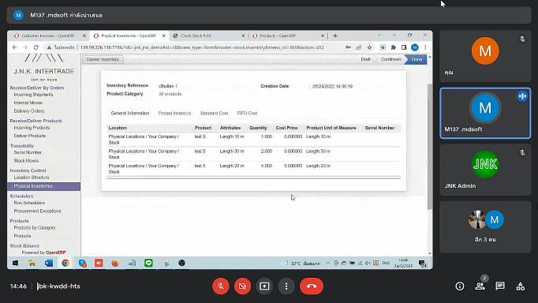Click the share page icon in address bar

click(359, 47)
